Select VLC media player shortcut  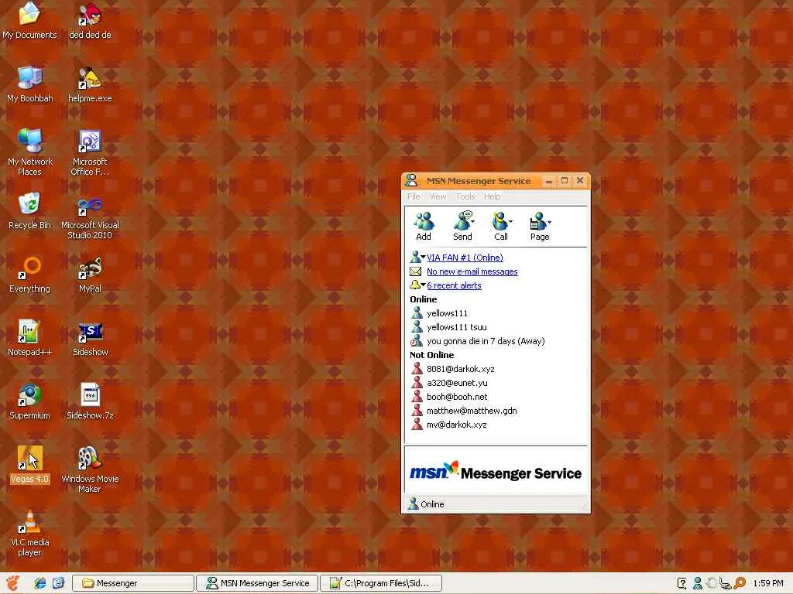pyautogui.click(x=29, y=533)
